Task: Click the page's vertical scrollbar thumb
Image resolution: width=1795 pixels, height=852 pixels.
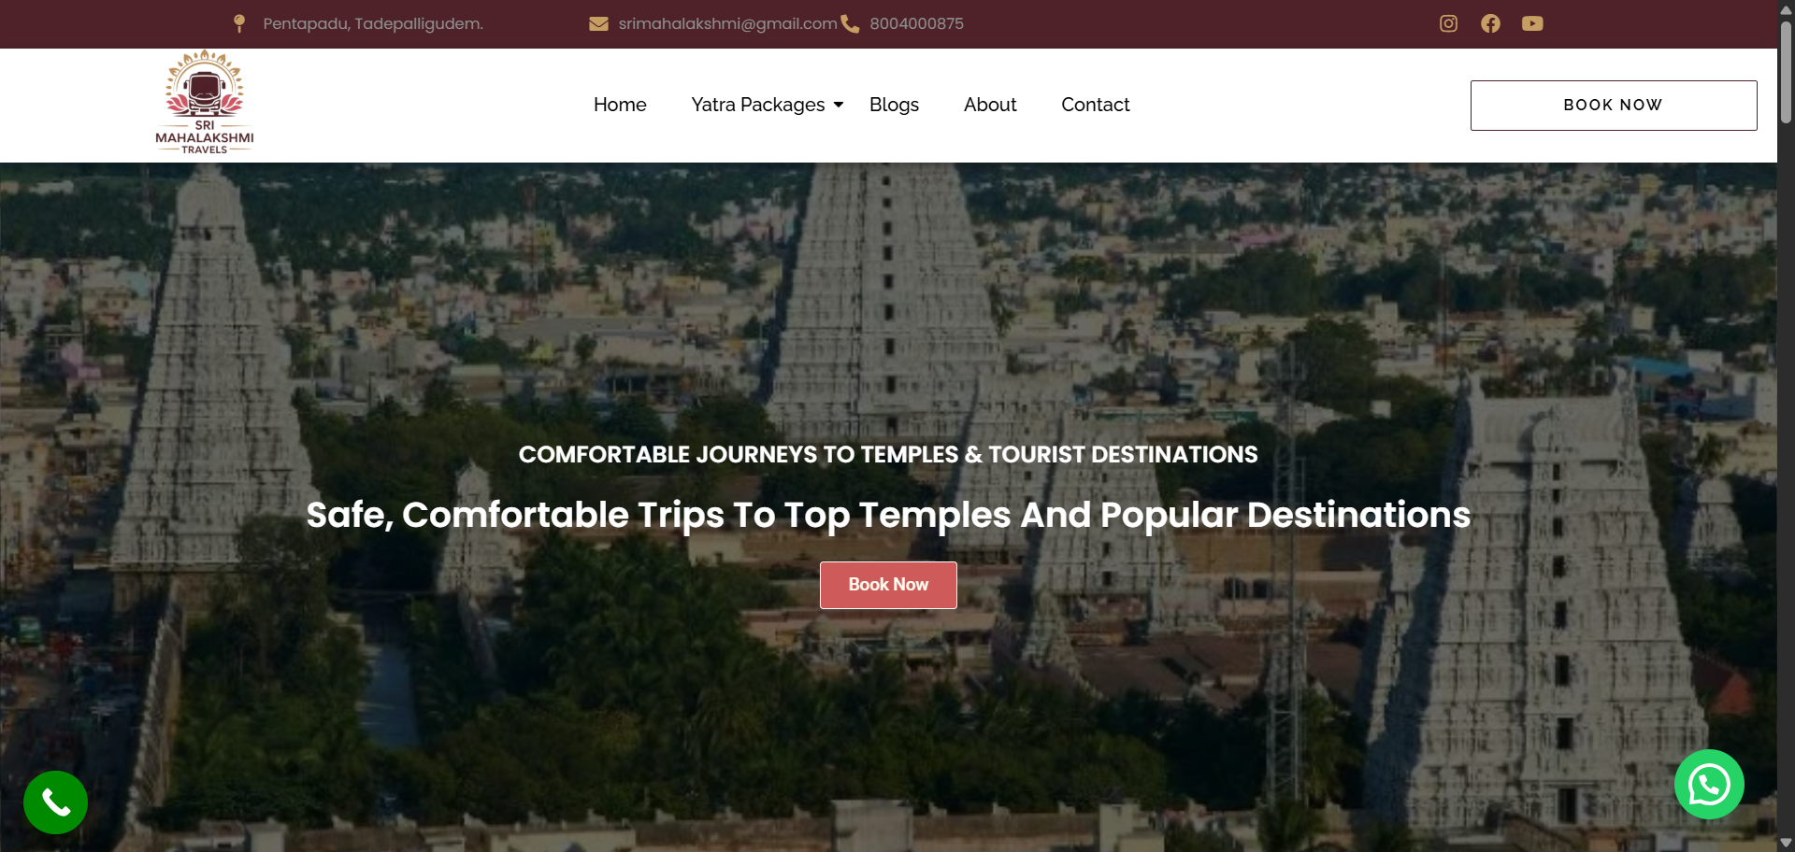Action: tap(1786, 73)
